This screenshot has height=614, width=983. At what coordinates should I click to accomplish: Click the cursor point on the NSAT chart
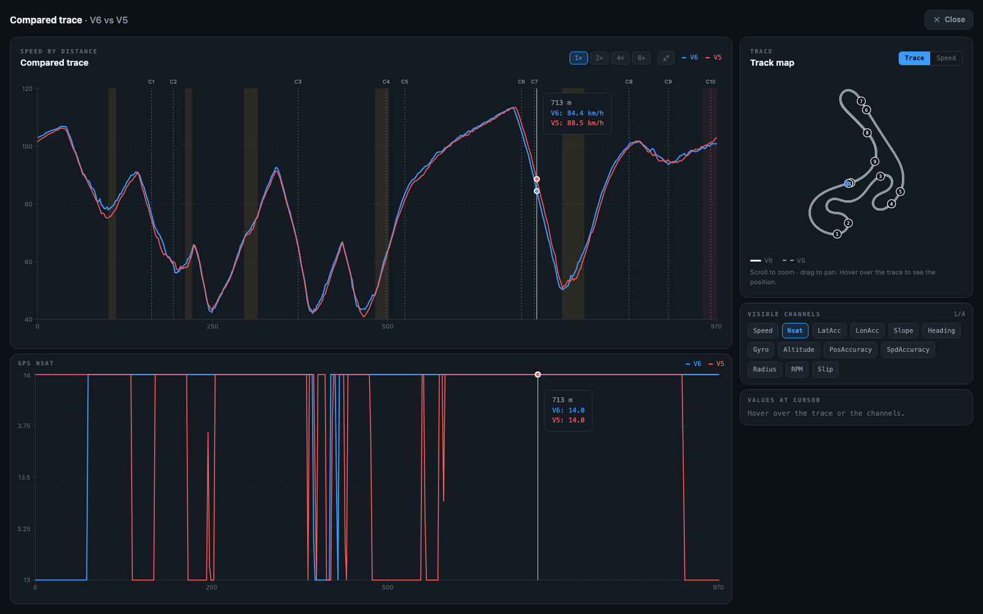pyautogui.click(x=538, y=375)
